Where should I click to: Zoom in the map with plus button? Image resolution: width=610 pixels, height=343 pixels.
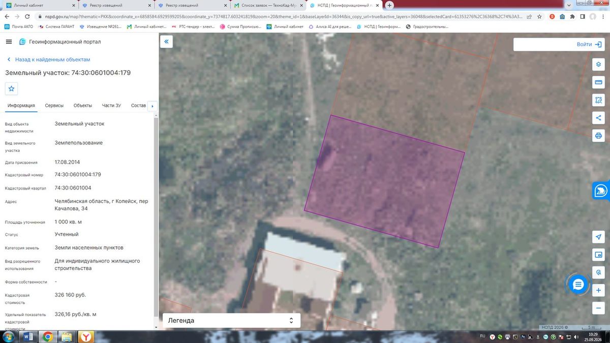[598, 290]
